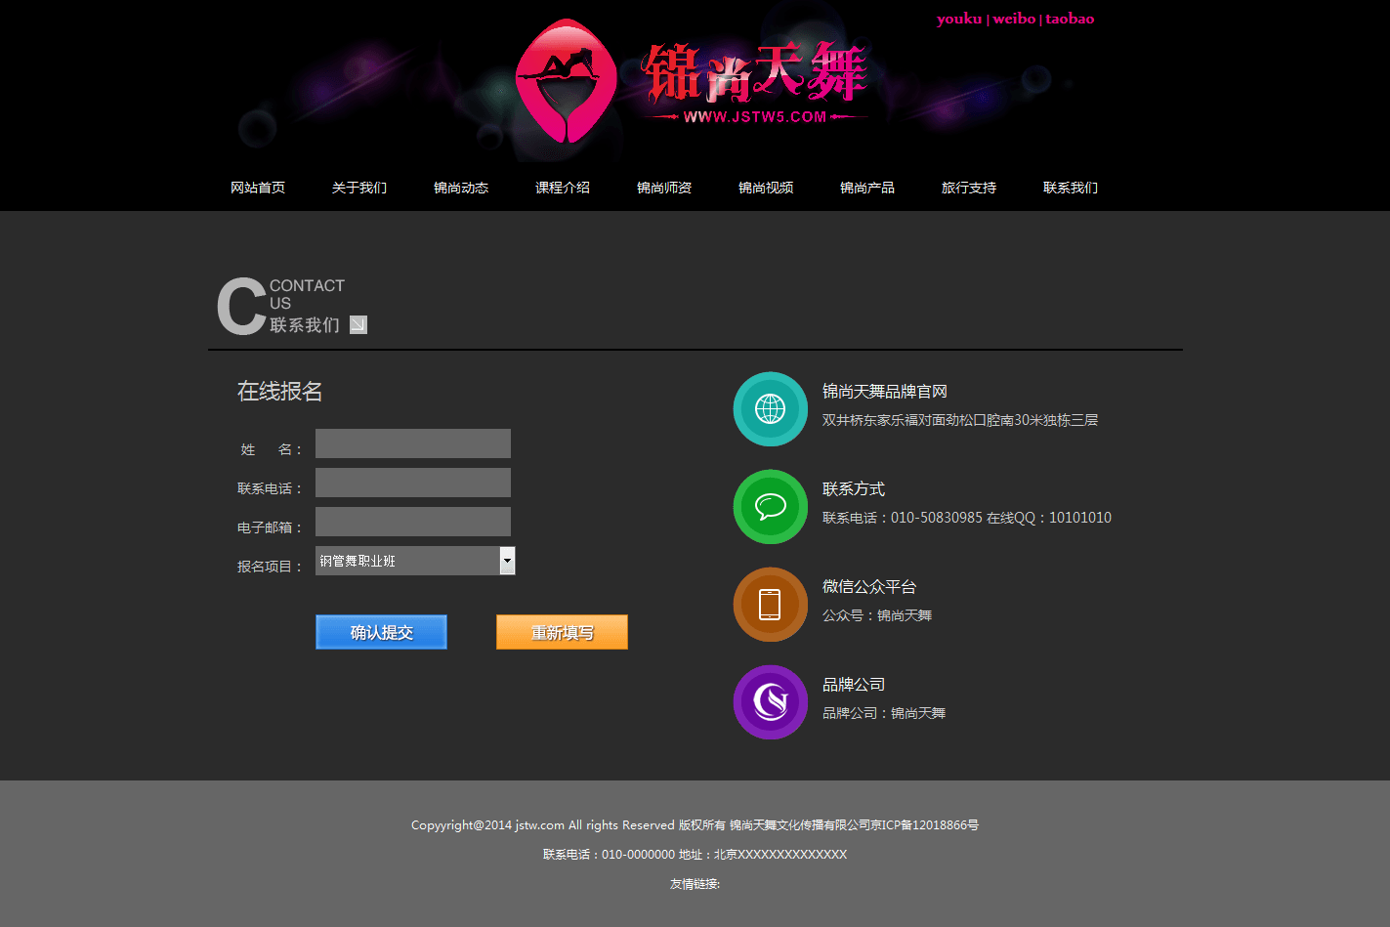
Task: Submit form with 确认提交 button
Action: pyautogui.click(x=381, y=632)
